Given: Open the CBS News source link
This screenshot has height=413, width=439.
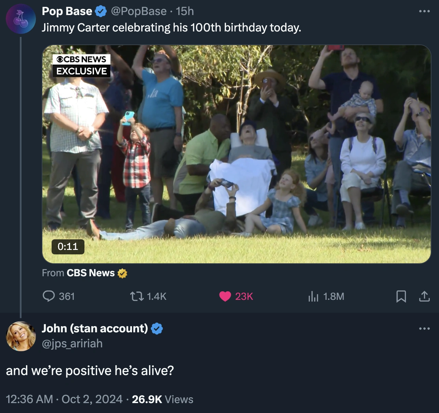Looking at the screenshot, I should 91,273.
